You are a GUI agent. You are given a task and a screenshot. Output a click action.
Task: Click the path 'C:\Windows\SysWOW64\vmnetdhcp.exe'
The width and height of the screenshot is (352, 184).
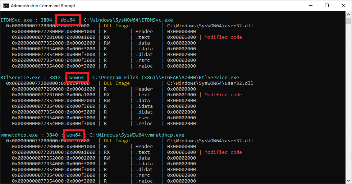[137, 135]
